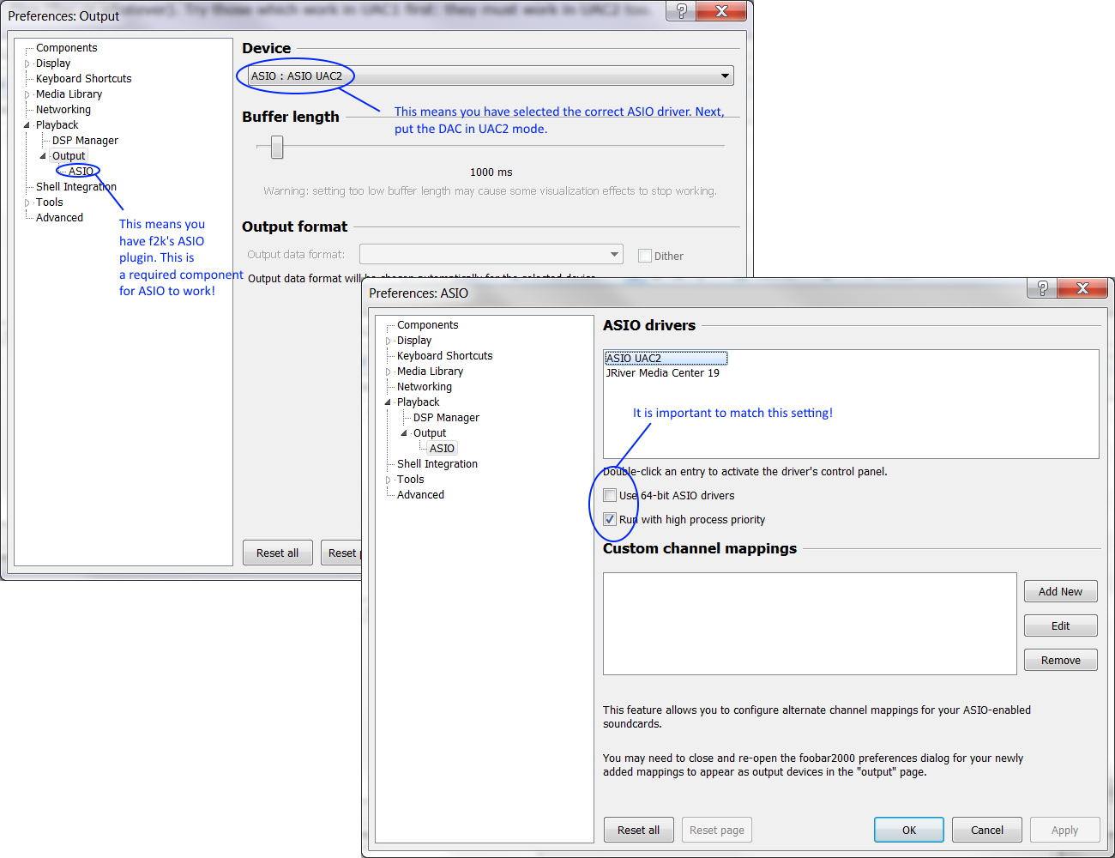Select DSP Manager in ASIO window tree
This screenshot has height=858, width=1115.
point(446,418)
